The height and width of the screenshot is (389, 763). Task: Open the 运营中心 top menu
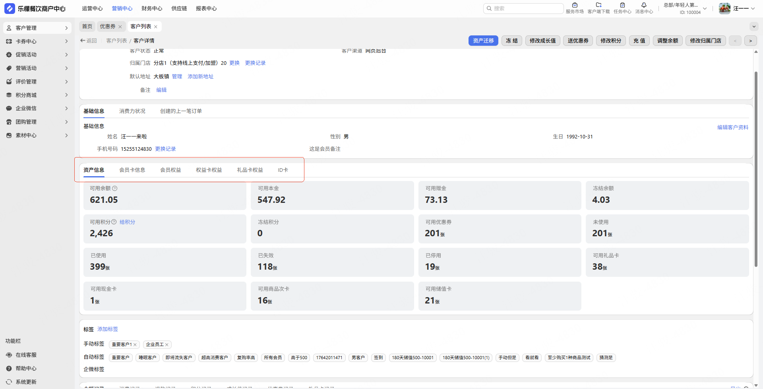(x=92, y=8)
